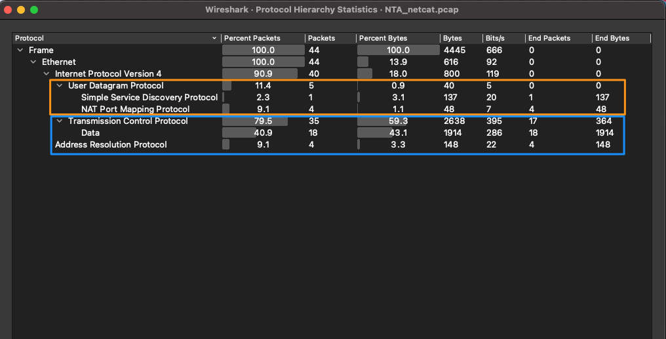Image resolution: width=666 pixels, height=339 pixels.
Task: Select the NAT Port Mapping Protocol row
Action: (x=135, y=110)
